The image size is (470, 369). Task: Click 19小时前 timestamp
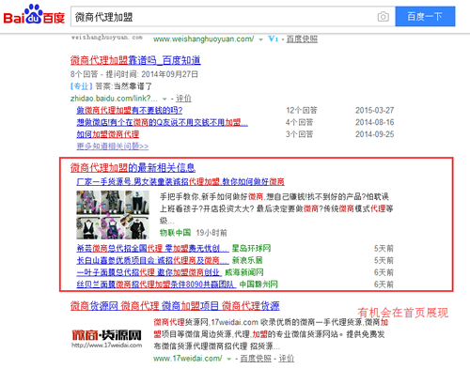pyautogui.click(x=211, y=233)
